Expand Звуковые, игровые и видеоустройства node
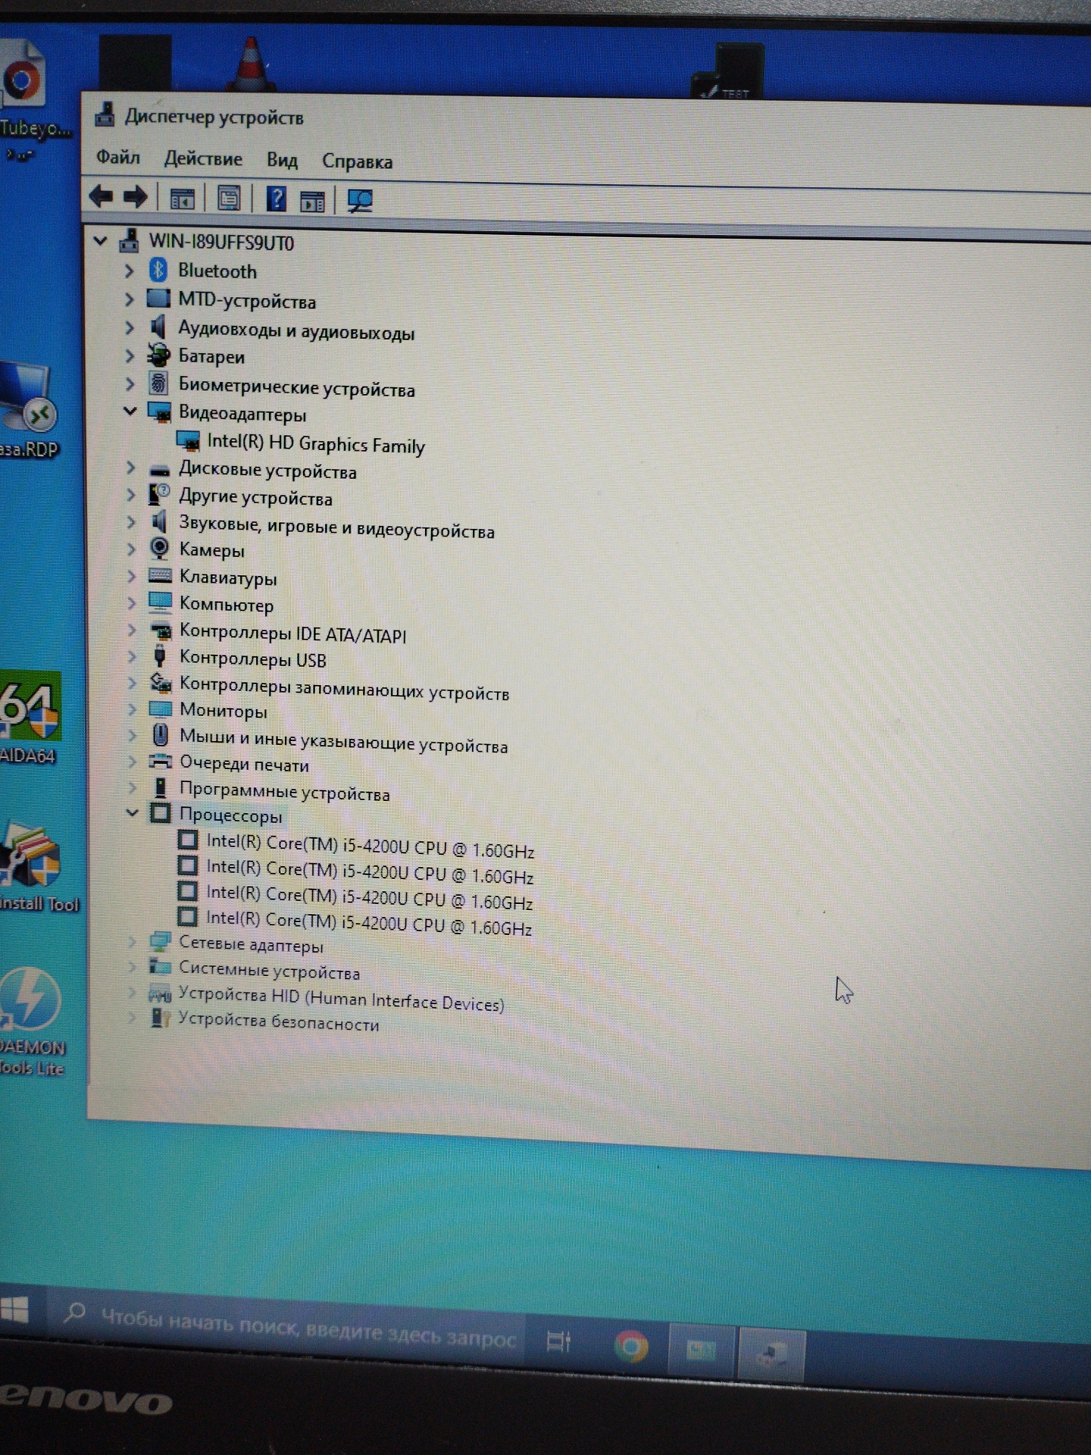 (x=131, y=522)
